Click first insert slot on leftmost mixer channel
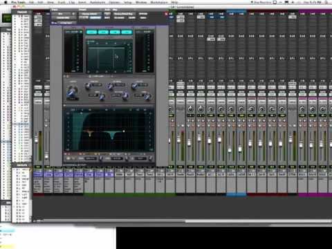This screenshot has width=332, height=249. [x=38, y=17]
